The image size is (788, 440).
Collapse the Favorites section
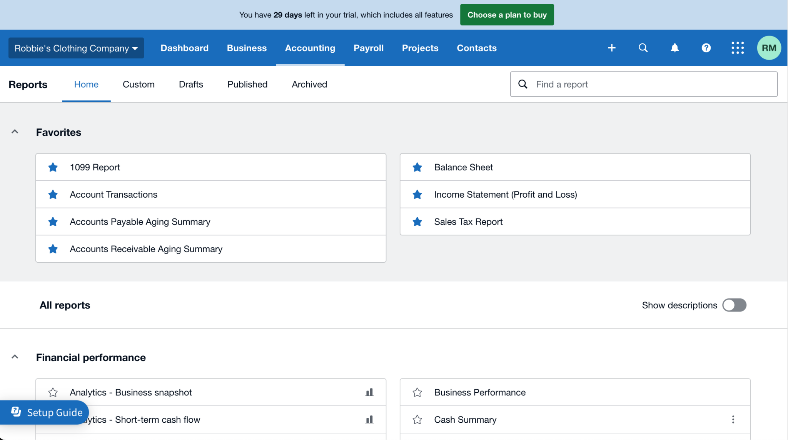pos(15,131)
